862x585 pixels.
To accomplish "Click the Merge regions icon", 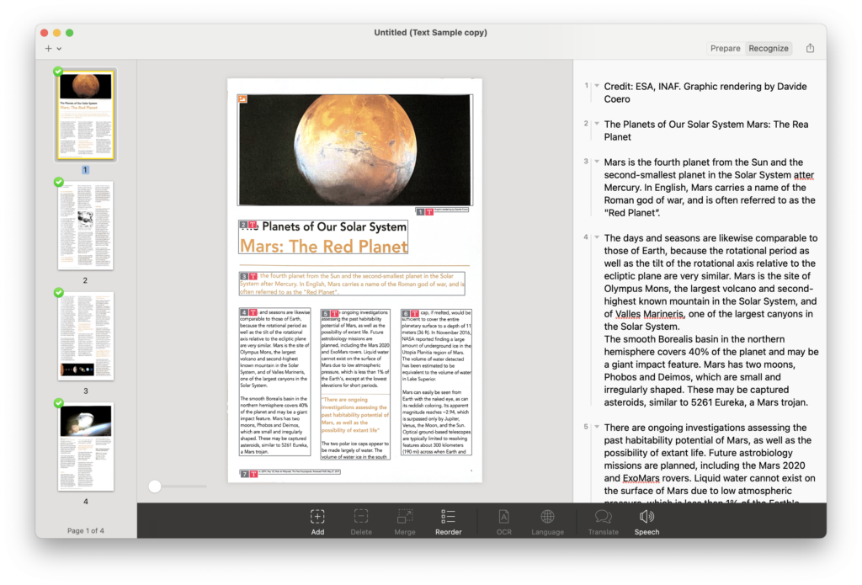I will click(405, 522).
